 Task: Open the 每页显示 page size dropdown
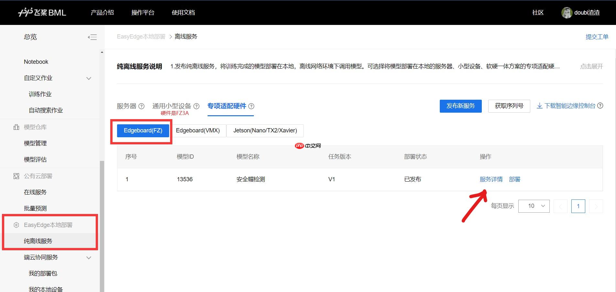click(x=534, y=206)
